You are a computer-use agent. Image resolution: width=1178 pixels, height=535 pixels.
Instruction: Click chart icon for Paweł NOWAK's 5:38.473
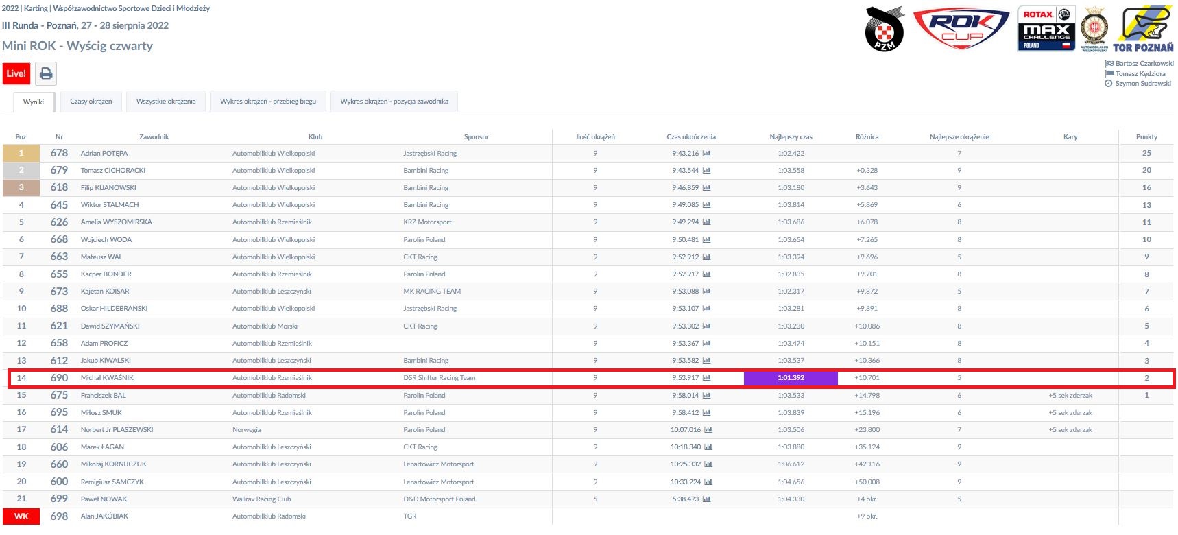point(706,499)
